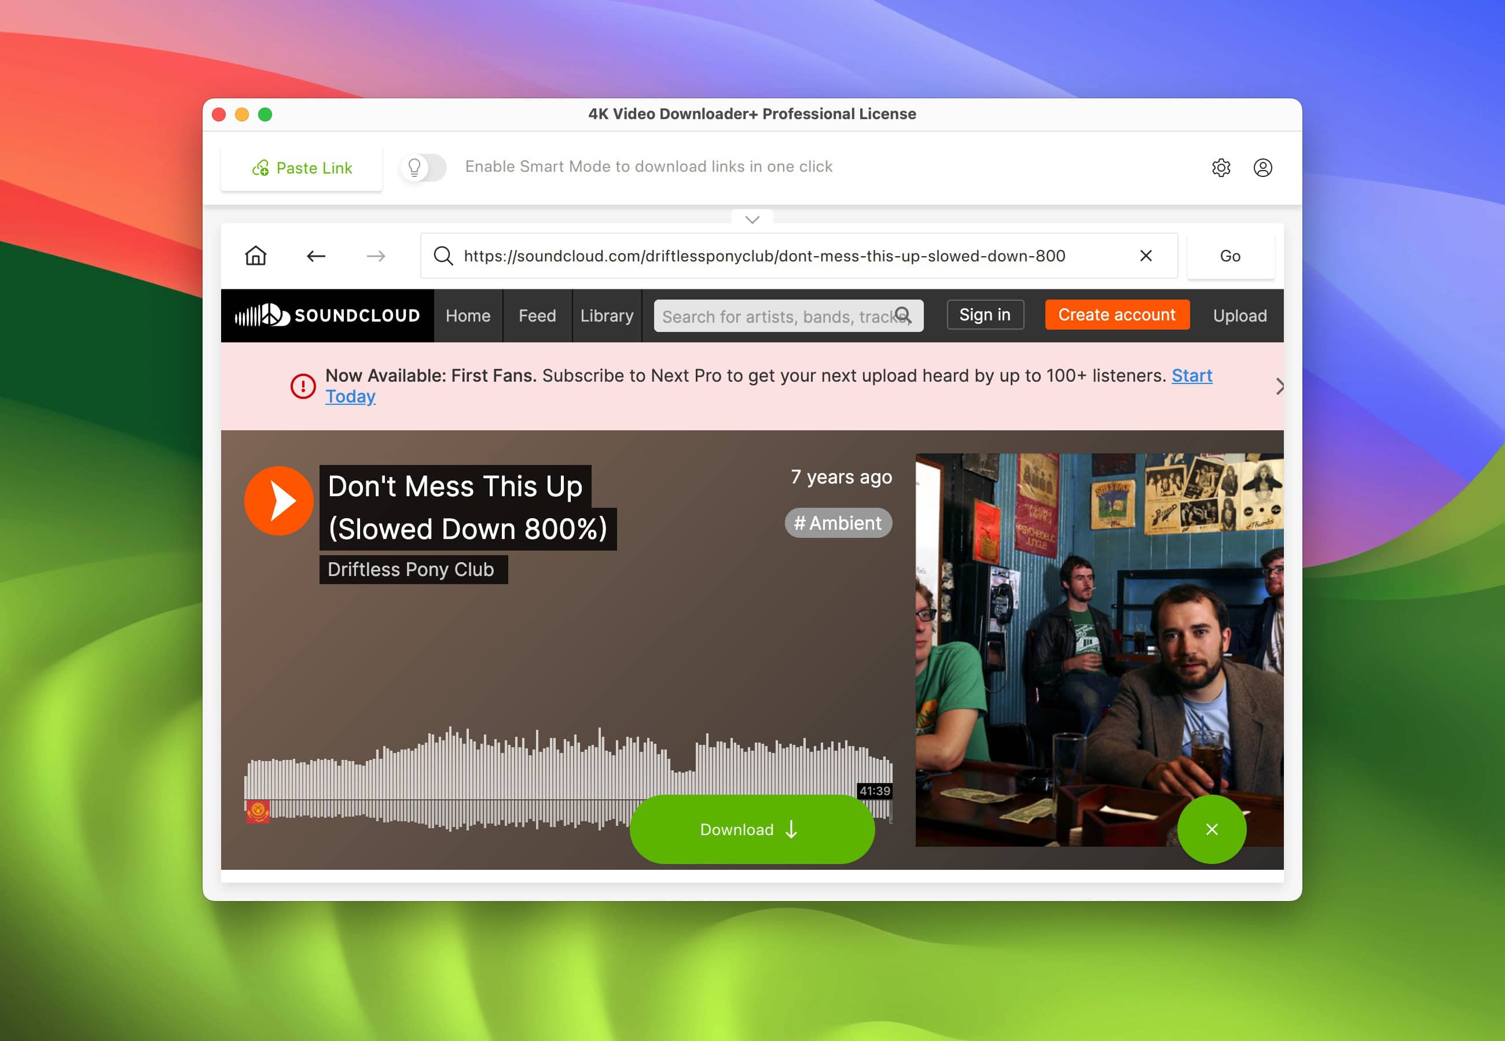
Task: Click the green Download button
Action: [x=751, y=829]
